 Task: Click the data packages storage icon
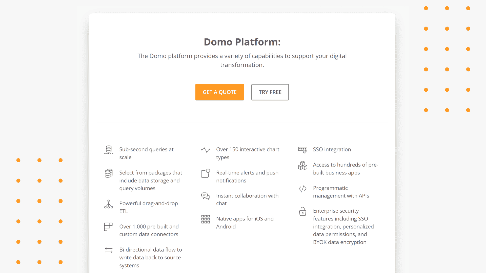click(x=109, y=172)
